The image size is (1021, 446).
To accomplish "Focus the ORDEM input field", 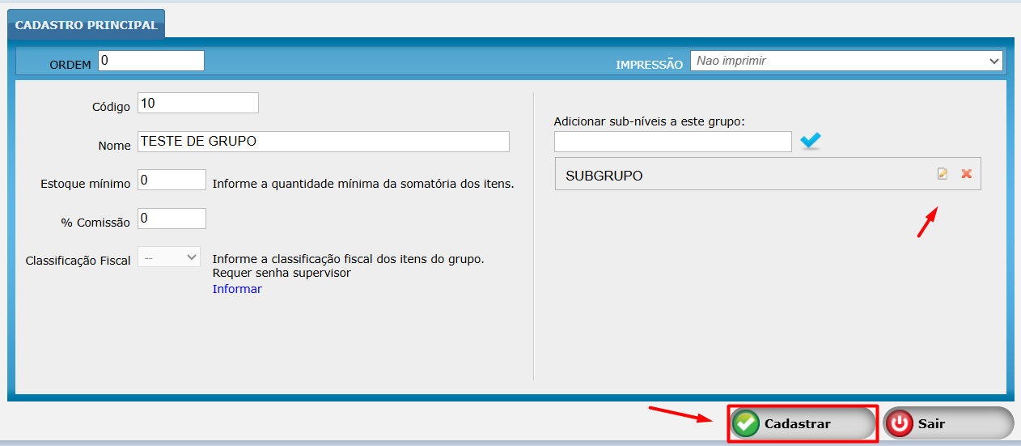I will click(151, 61).
